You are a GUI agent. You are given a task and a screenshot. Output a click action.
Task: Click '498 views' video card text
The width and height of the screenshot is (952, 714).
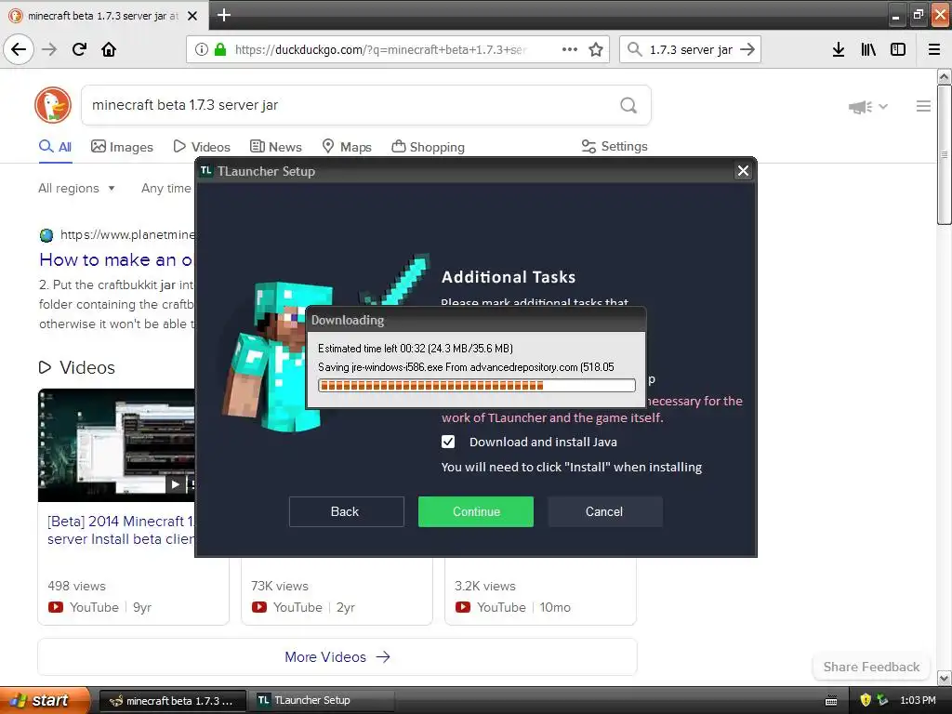click(x=76, y=586)
